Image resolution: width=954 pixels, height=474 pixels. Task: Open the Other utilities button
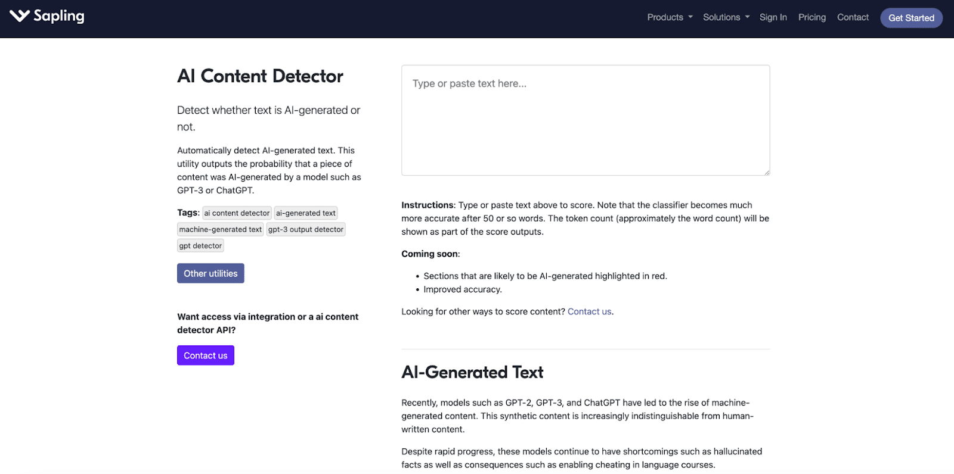pyautogui.click(x=210, y=273)
